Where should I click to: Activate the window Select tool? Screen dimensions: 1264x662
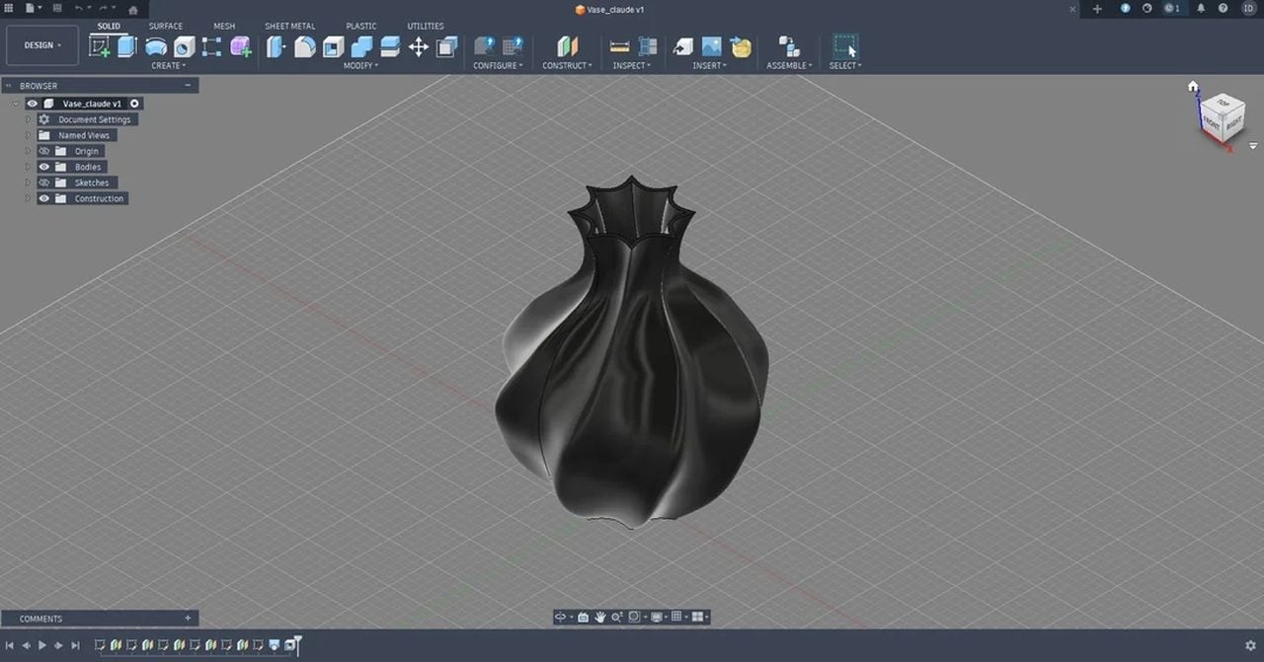845,46
